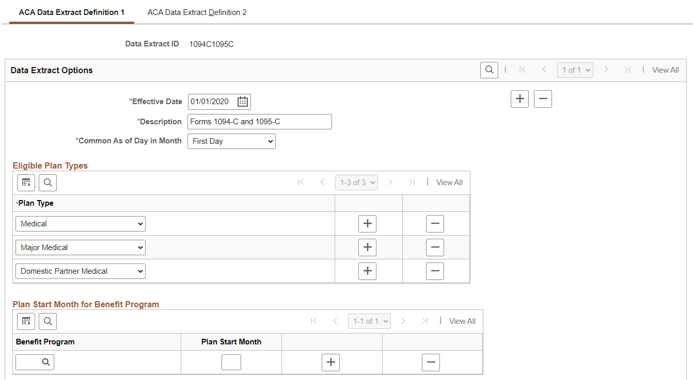The image size is (693, 380).
Task: Click the Plan Start Month input box
Action: tap(231, 362)
